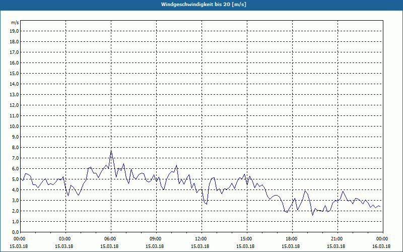
Task: Select the 09:00 time label
Action: pyautogui.click(x=156, y=239)
